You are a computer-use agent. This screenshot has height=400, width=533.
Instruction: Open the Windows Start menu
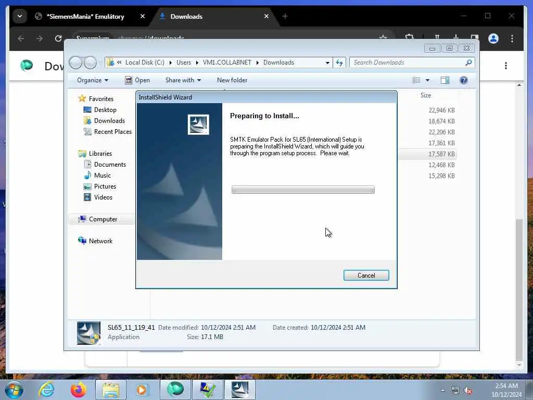click(14, 390)
